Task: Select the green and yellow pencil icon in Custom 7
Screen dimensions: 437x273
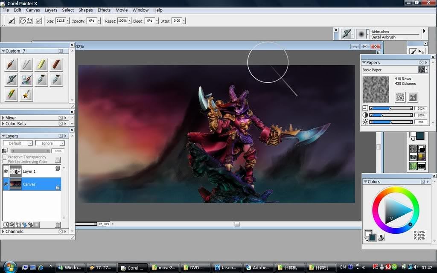Action: click(x=11, y=95)
